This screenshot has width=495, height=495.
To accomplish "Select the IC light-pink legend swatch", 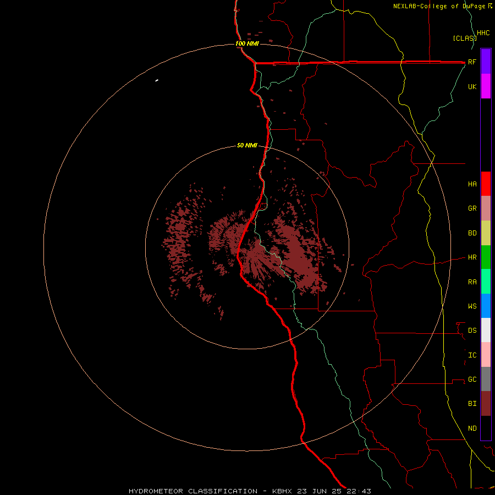I will click(486, 355).
